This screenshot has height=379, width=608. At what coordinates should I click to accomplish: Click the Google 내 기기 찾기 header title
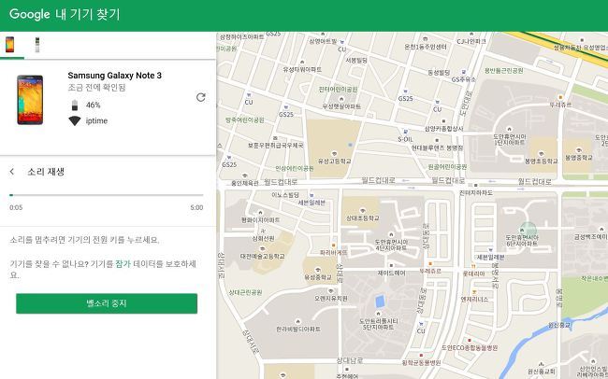click(65, 14)
